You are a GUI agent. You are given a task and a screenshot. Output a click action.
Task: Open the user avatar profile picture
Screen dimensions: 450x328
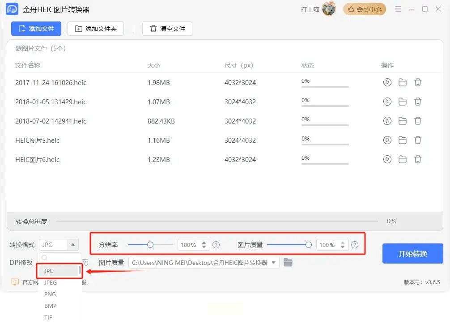click(x=329, y=9)
